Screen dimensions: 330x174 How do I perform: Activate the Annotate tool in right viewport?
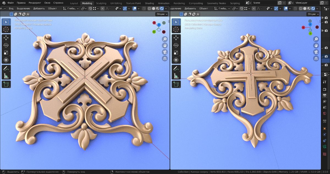point(176,69)
